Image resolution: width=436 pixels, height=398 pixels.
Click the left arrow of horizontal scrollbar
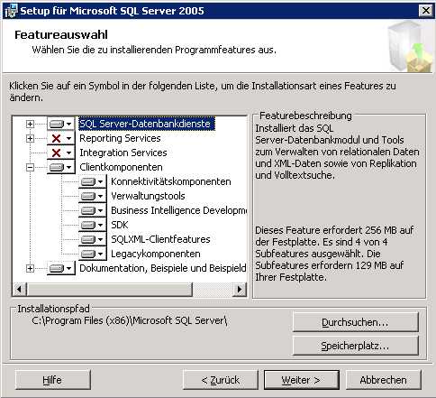coord(20,290)
